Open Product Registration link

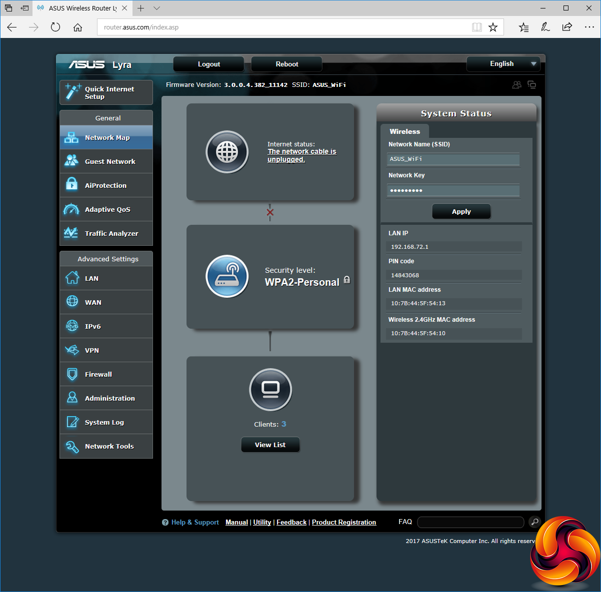[344, 522]
